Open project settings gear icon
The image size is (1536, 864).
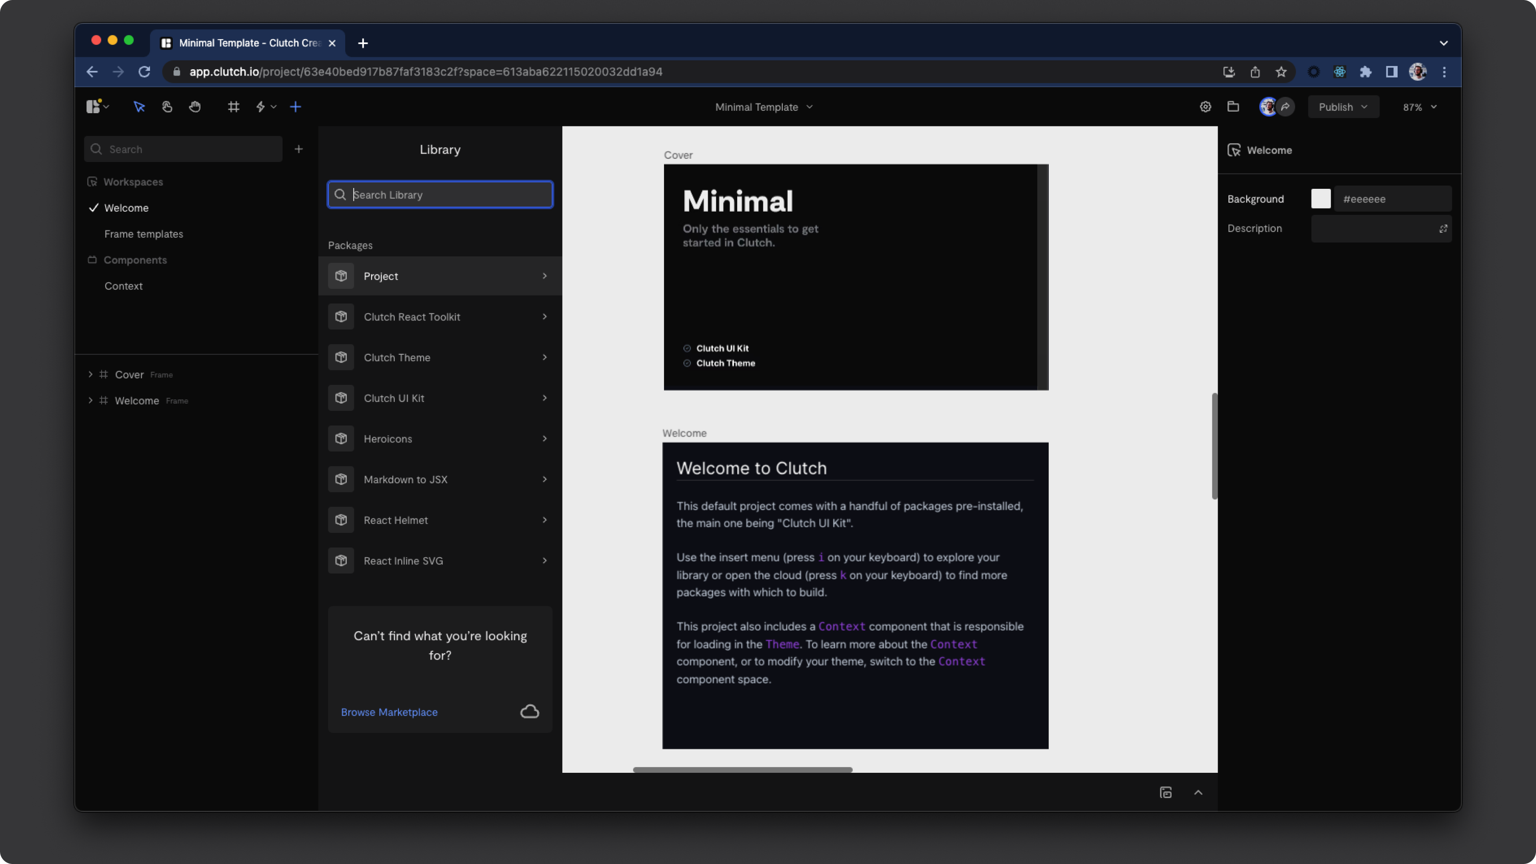(x=1205, y=107)
